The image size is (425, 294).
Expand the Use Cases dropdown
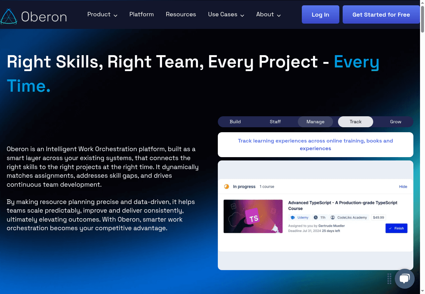[223, 14]
